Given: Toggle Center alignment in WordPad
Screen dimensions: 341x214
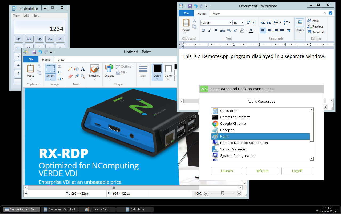Looking at the screenshot, I should (269, 30).
